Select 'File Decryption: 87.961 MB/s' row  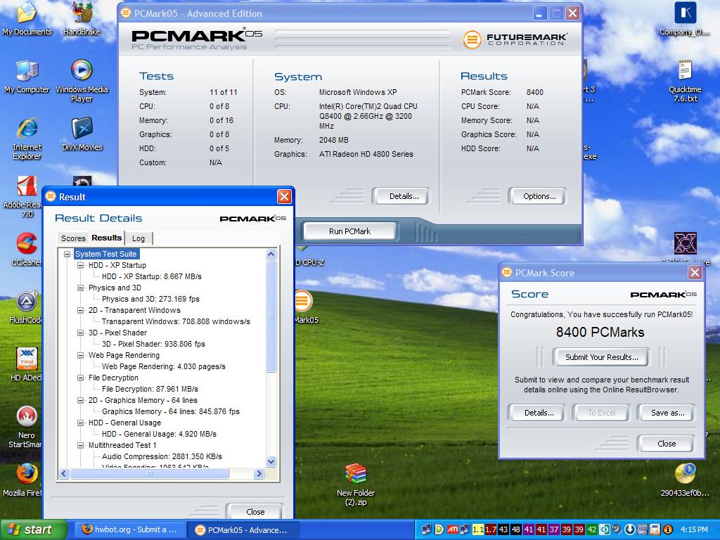click(x=150, y=389)
